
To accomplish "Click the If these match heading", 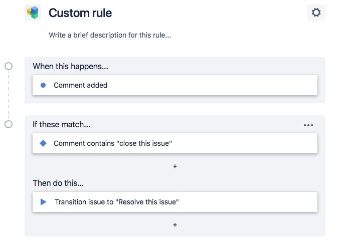I will (61, 125).
